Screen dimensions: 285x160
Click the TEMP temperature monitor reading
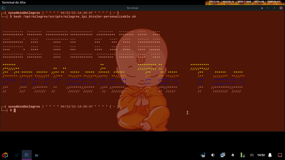pyautogui.click(x=274, y=2)
